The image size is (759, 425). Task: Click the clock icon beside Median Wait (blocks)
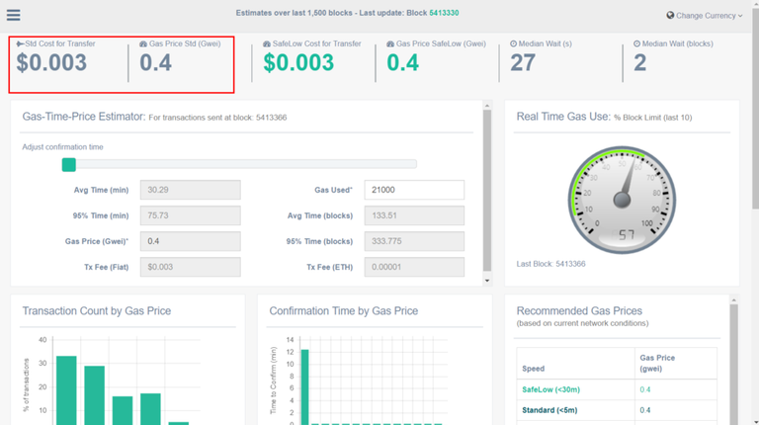636,44
